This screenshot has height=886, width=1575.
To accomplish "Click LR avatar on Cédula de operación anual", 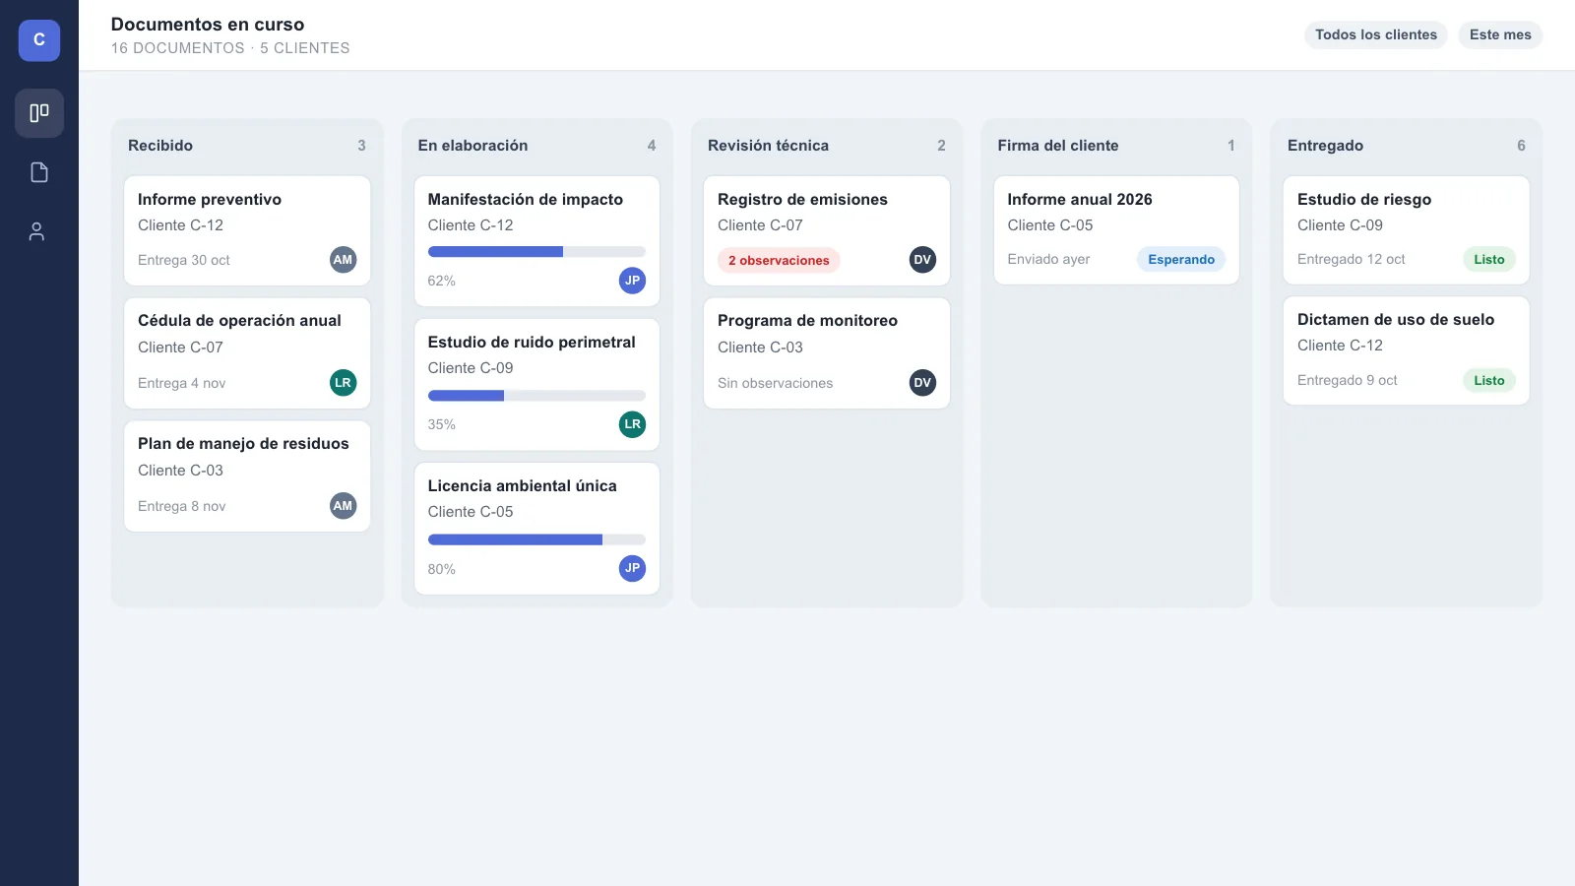I will pos(343,383).
